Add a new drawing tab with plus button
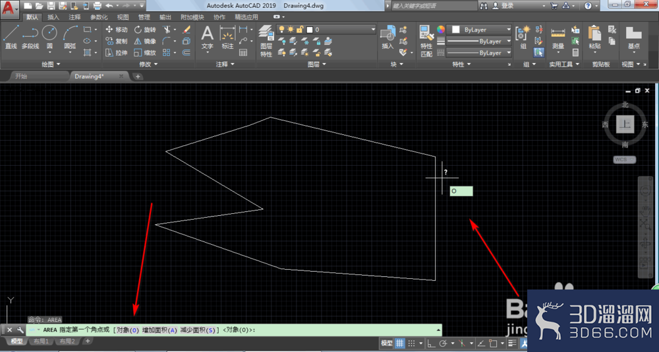 [x=138, y=76]
